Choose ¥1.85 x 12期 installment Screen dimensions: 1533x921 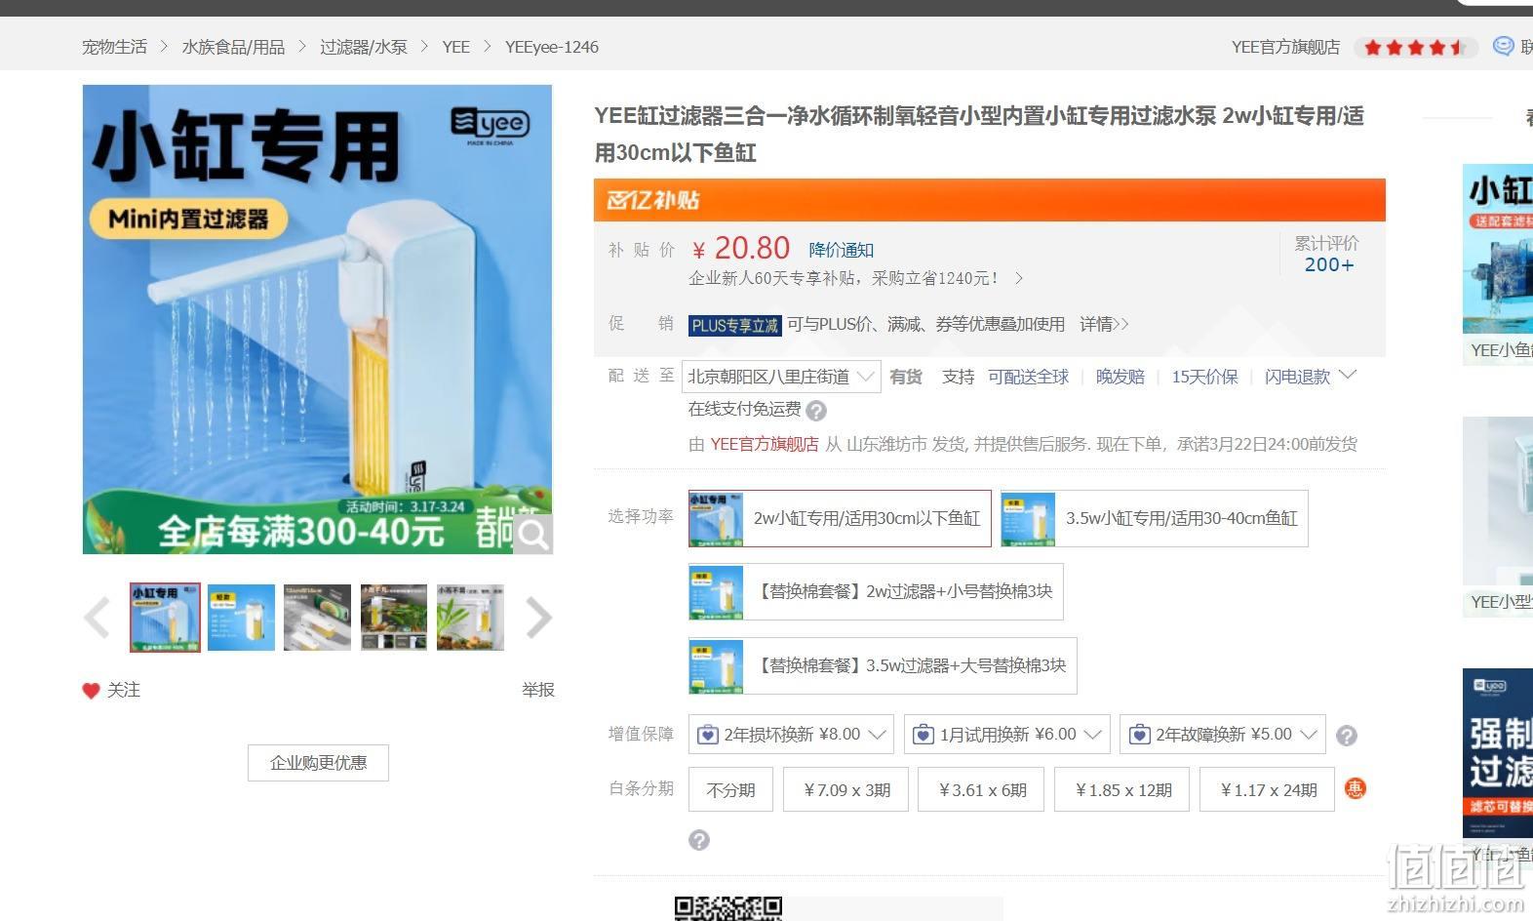pyautogui.click(x=1121, y=790)
